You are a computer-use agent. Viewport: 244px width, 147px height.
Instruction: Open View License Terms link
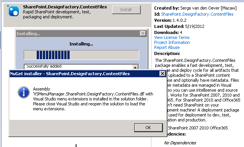point(172,37)
